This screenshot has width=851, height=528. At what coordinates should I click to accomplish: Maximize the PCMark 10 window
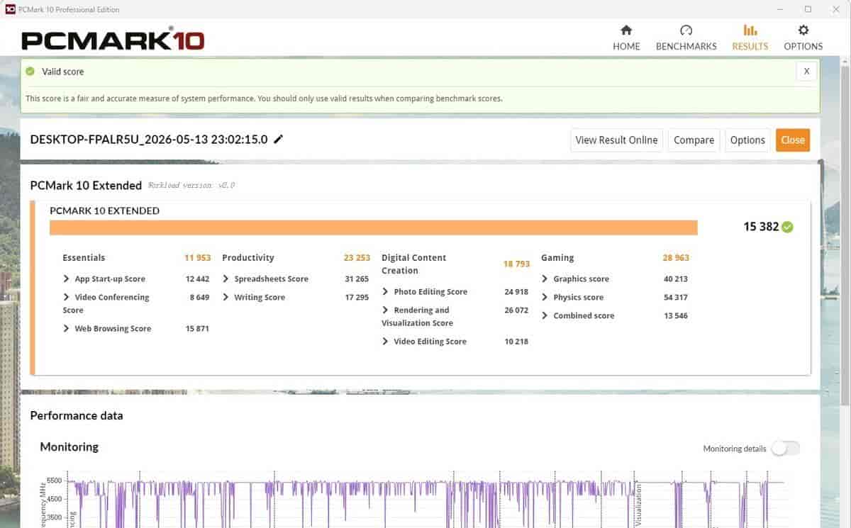point(808,9)
